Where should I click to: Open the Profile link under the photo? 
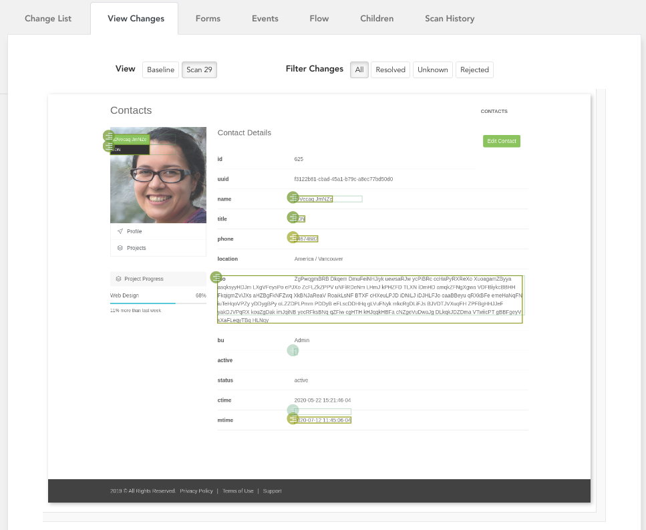click(x=134, y=231)
